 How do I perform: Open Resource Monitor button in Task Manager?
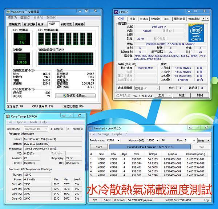click(x=75, y=96)
